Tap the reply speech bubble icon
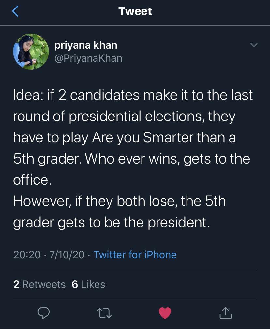The image size is (270, 329). tap(44, 313)
